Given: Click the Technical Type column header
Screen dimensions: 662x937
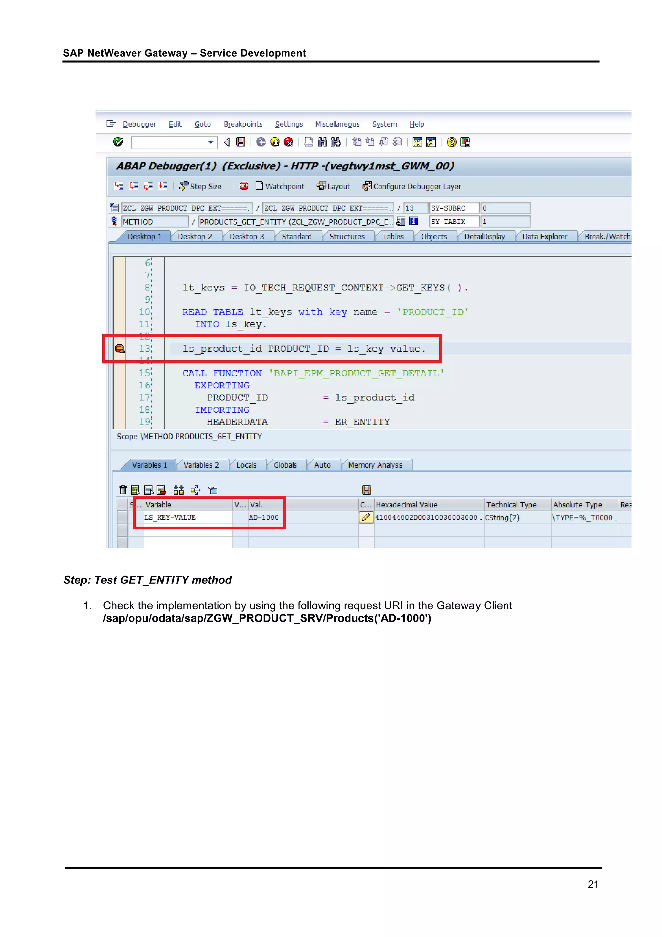Looking at the screenshot, I should click(x=518, y=505).
